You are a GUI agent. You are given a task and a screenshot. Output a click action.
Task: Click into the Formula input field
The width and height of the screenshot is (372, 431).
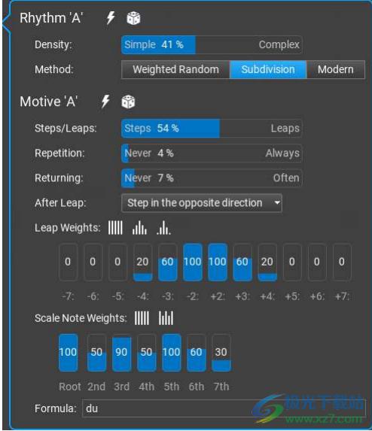(x=224, y=408)
